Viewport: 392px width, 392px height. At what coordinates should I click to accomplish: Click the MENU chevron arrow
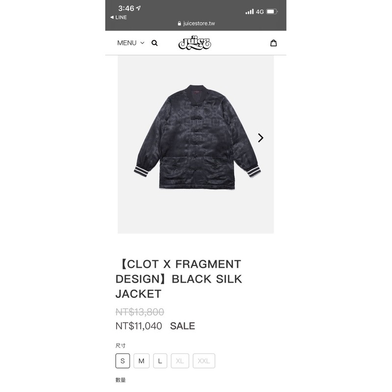142,43
